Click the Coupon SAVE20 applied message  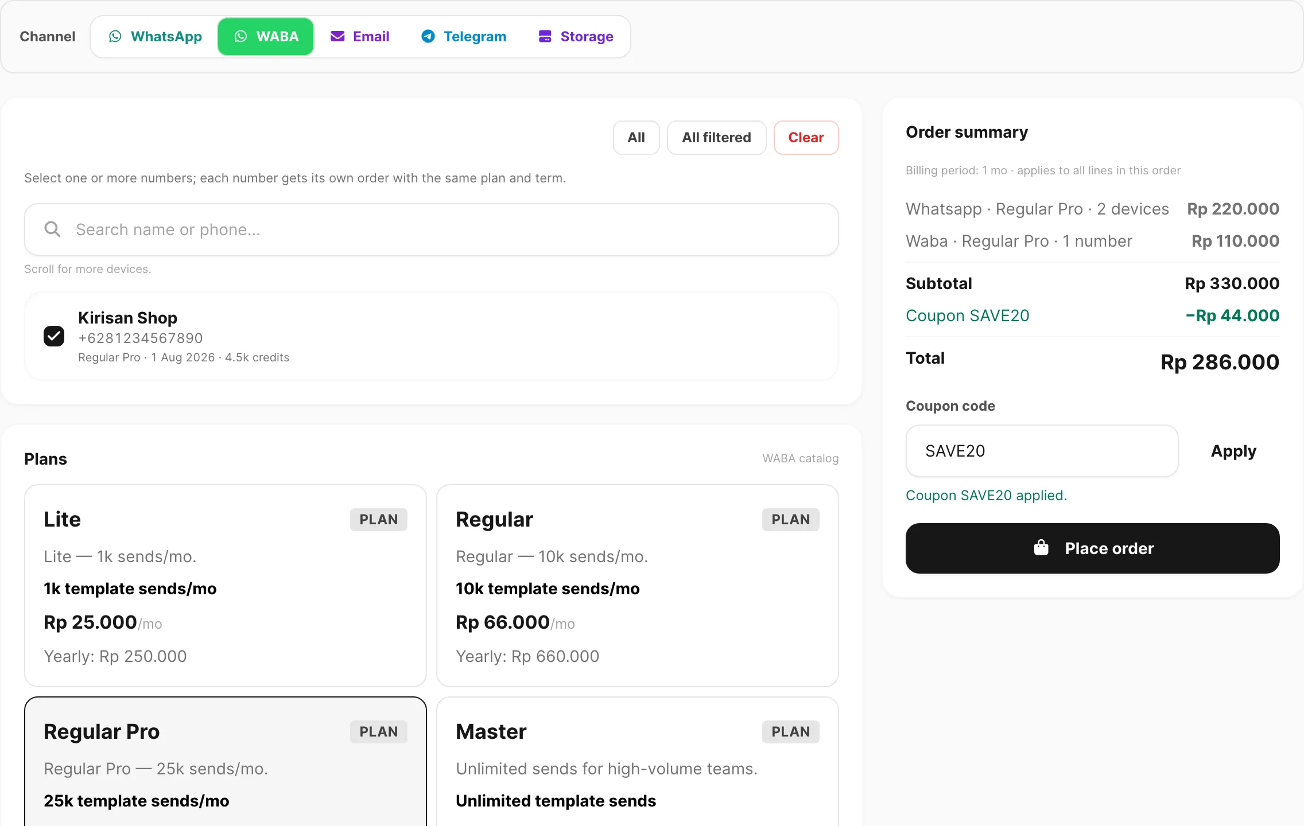point(986,495)
